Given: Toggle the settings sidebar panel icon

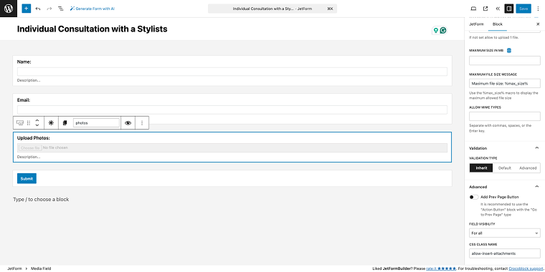Looking at the screenshot, I should [509, 9].
